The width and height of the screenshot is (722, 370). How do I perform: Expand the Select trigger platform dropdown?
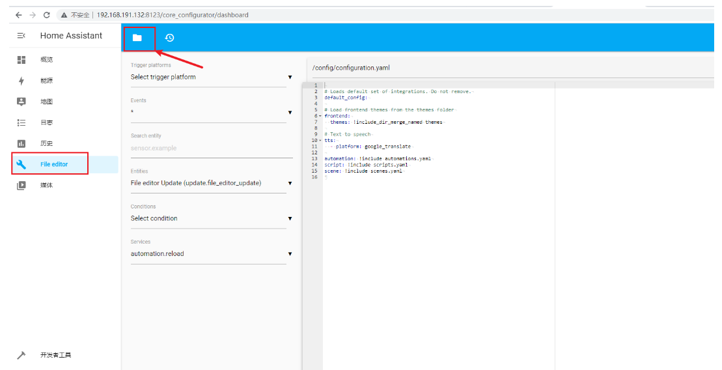click(x=212, y=77)
